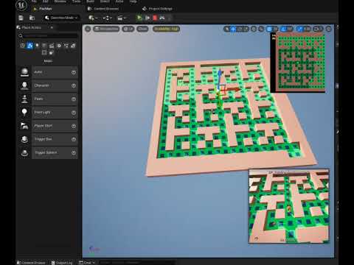Select the Visual Effects category icon
Screen dimensions: 354x265
tap(59, 46)
